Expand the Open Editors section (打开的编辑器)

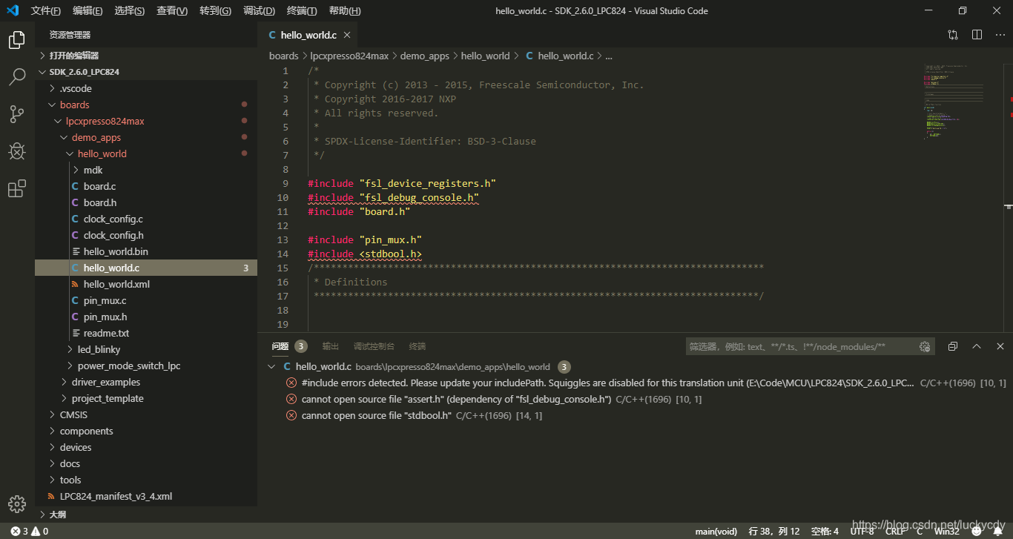[x=146, y=56]
